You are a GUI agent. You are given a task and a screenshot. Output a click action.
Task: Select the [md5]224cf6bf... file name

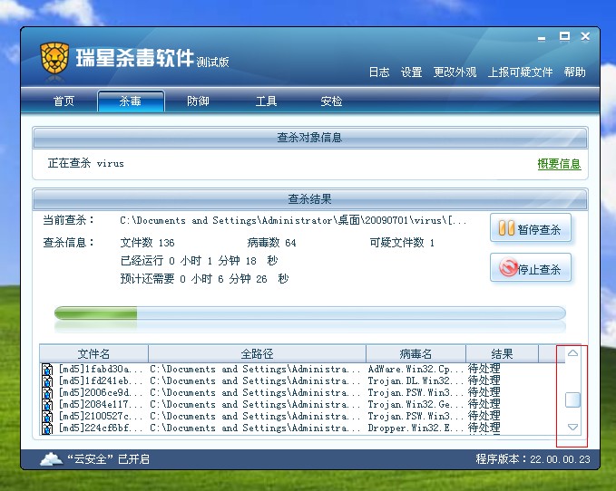(101, 428)
